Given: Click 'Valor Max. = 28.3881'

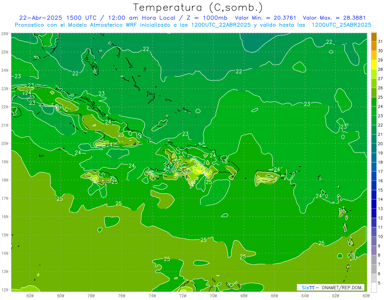Looking at the screenshot, I should (334, 18).
